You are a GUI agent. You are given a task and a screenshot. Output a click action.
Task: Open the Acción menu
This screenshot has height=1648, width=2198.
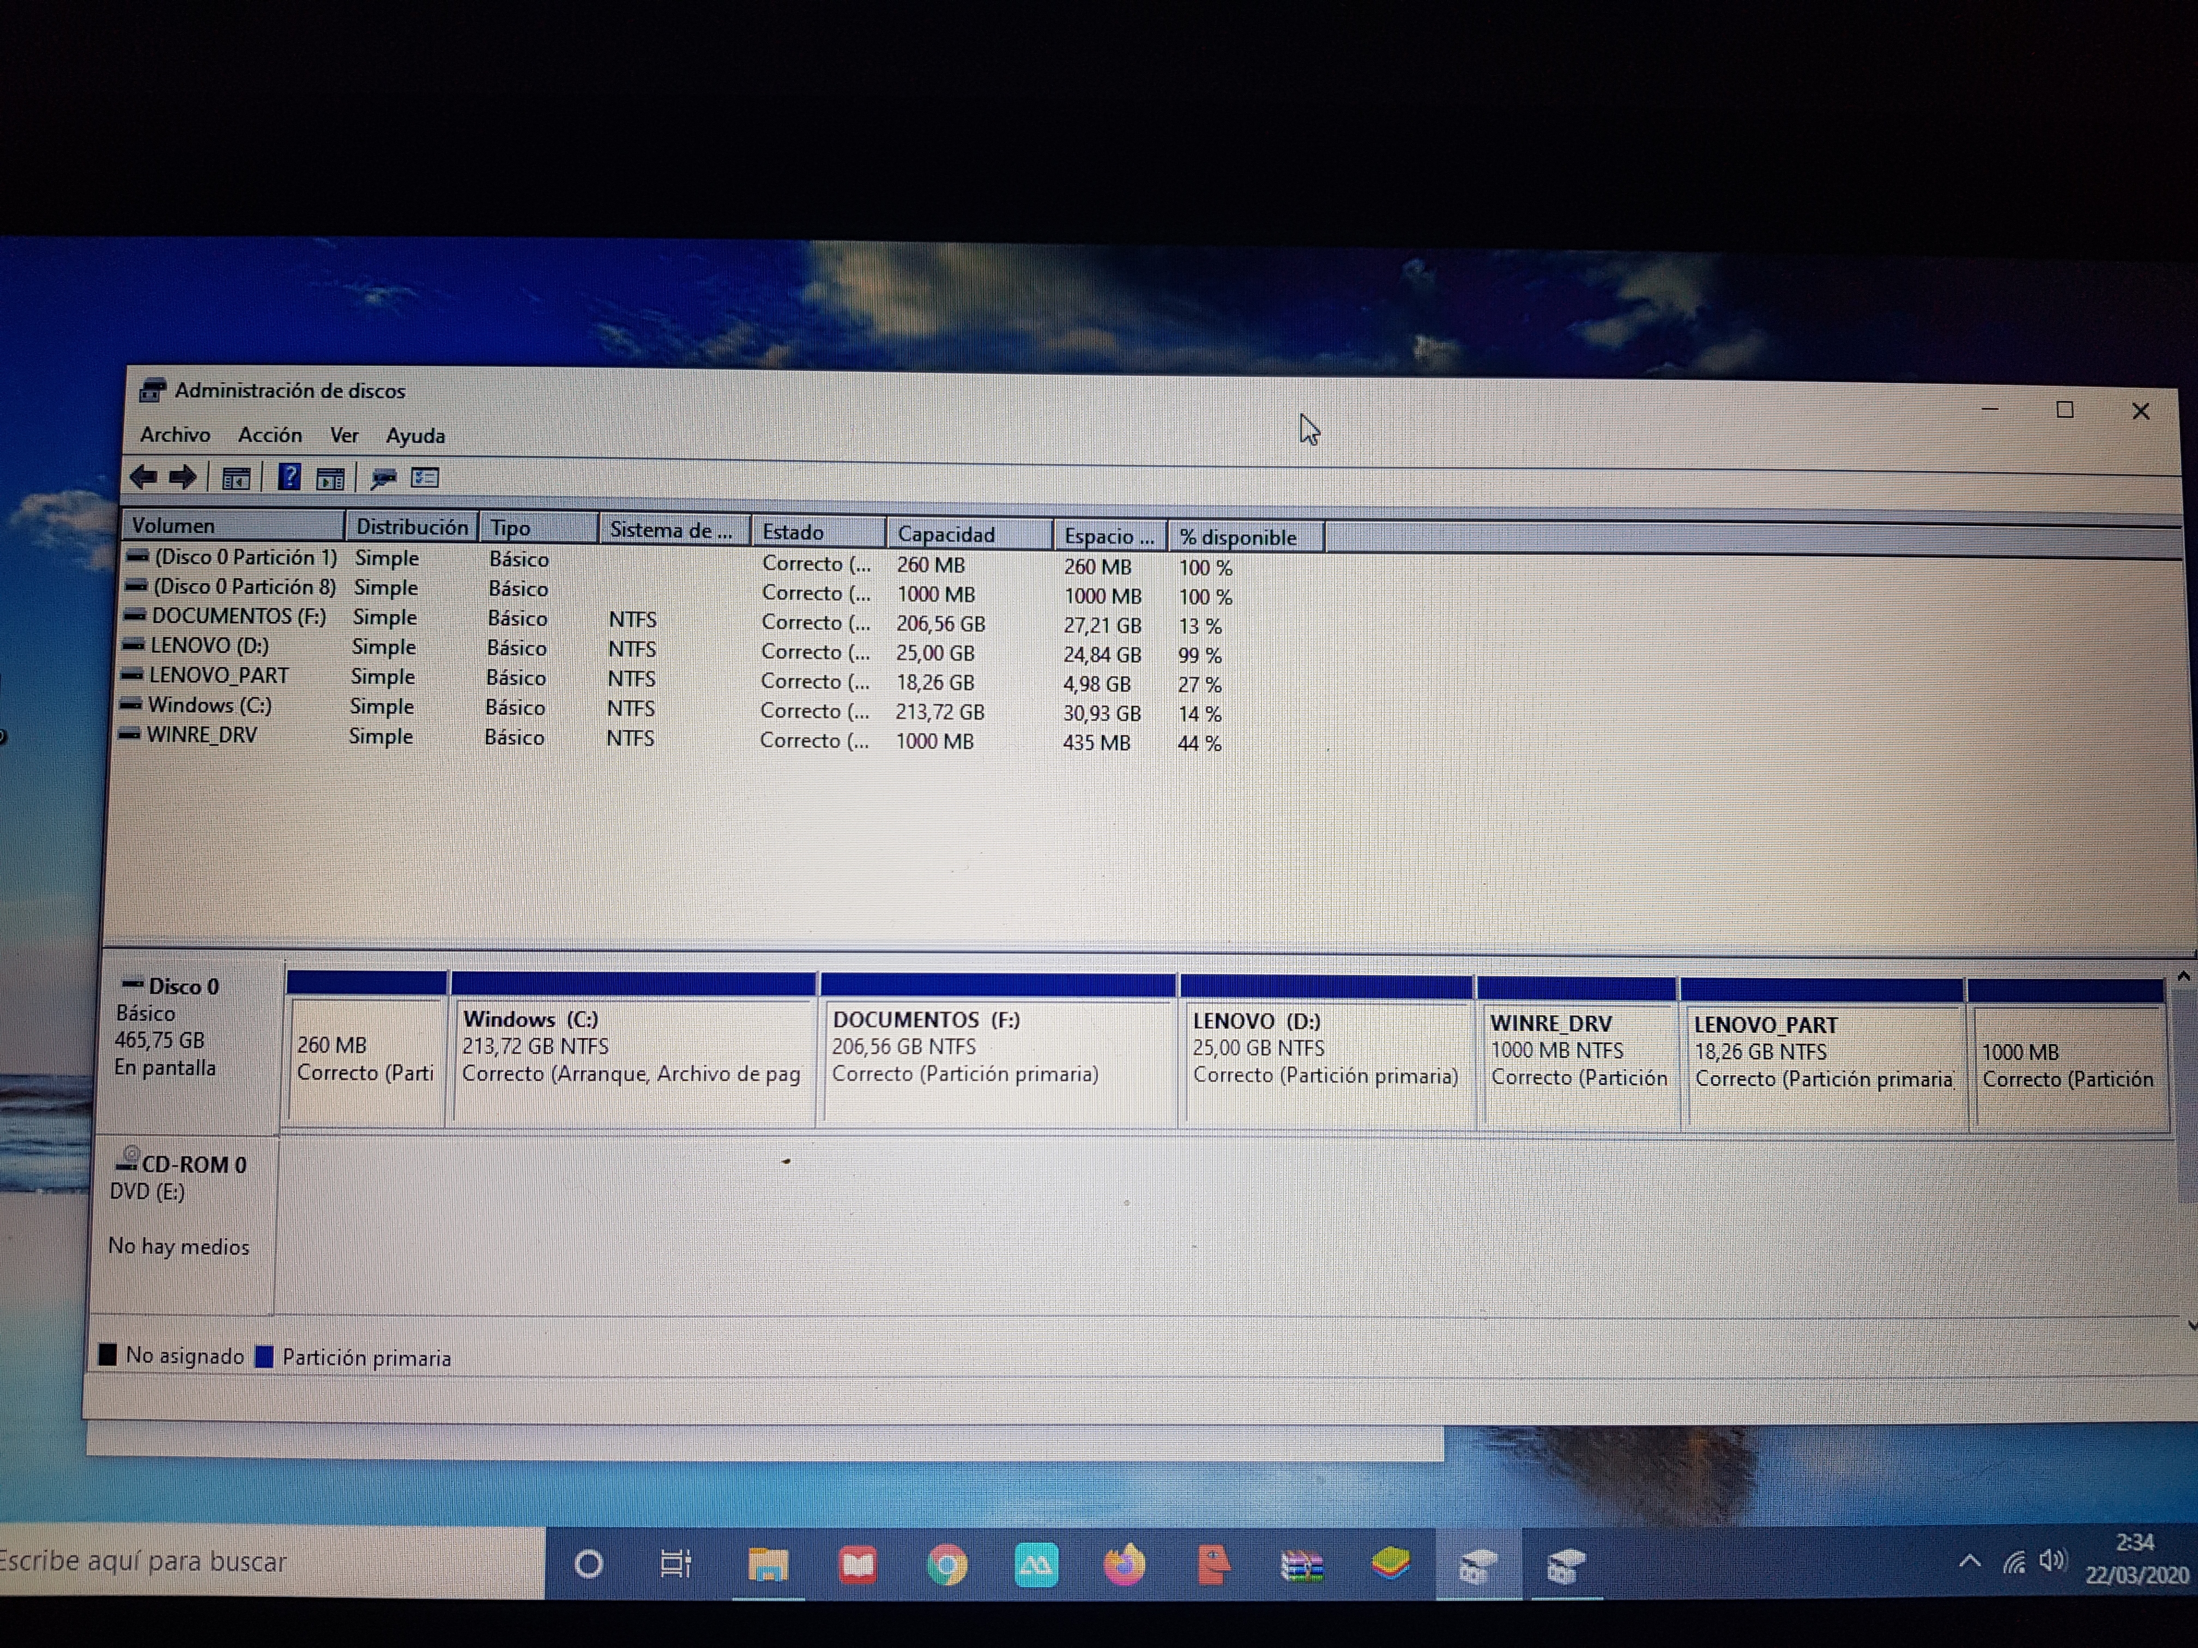[x=269, y=435]
